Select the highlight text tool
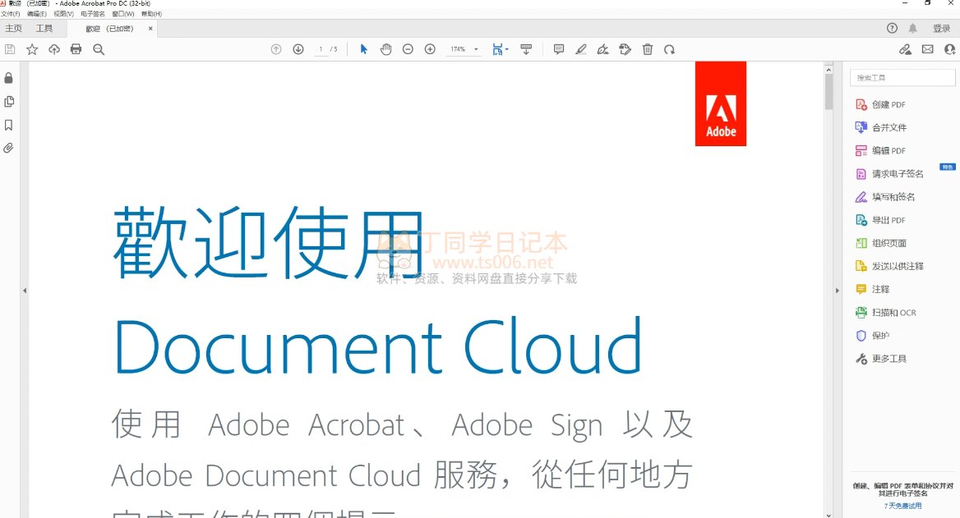The image size is (960, 518). (581, 49)
